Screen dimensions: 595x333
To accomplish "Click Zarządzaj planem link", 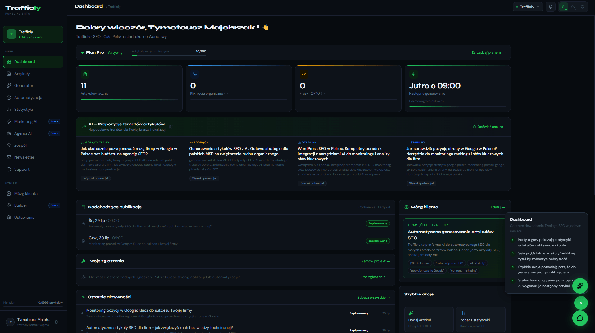I will 488,53.
